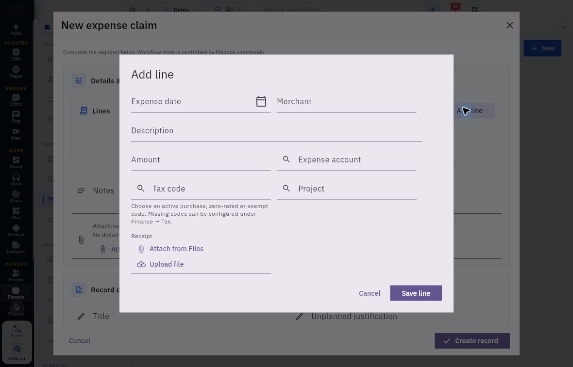This screenshot has width=573, height=367.
Task: Click the New button at top right
Action: click(542, 48)
